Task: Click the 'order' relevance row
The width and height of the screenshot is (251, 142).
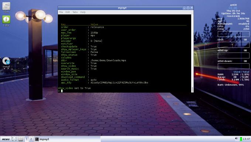Action: [x=82, y=27]
